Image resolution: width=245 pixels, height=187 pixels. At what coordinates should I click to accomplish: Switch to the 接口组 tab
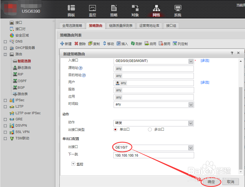(171, 26)
